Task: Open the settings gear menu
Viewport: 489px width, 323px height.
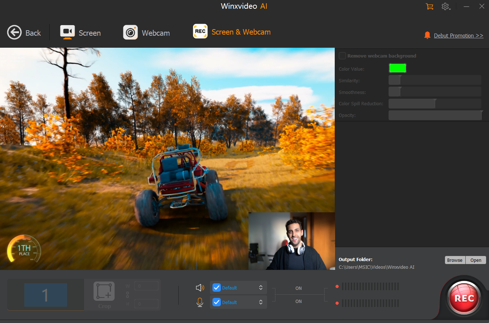Action: coord(445,7)
